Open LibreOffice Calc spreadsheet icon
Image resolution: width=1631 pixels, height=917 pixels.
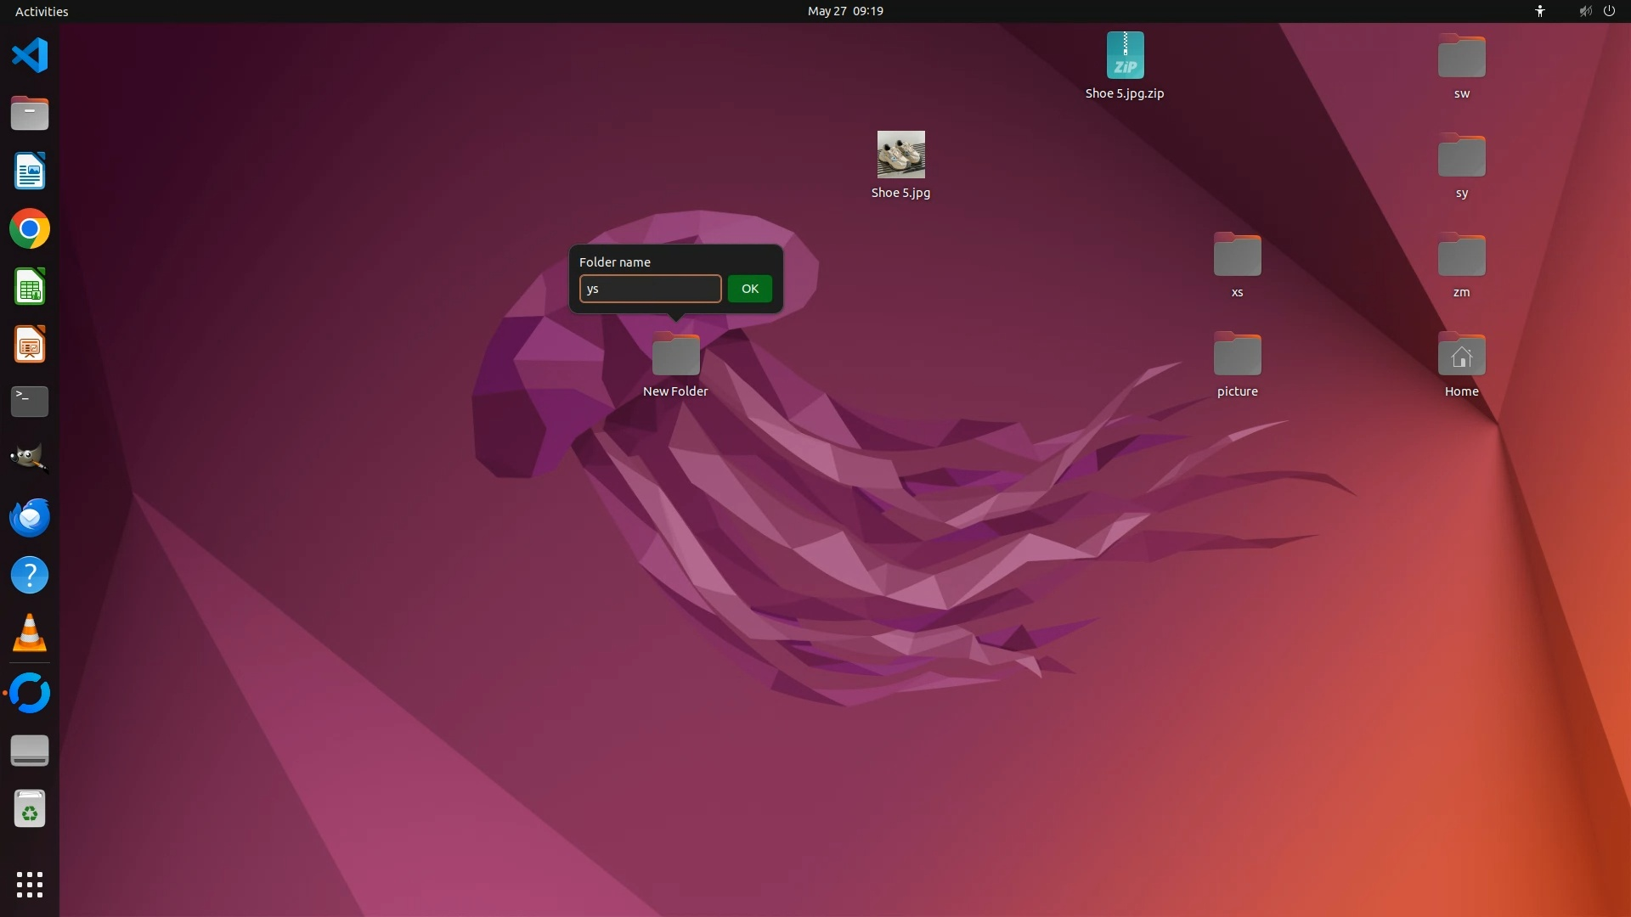point(30,287)
